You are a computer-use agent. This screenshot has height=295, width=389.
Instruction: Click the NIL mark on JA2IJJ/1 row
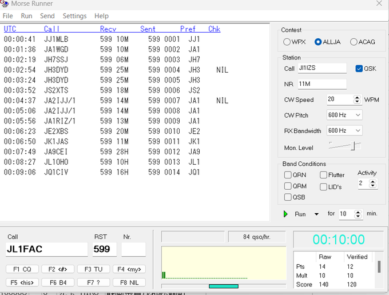click(x=223, y=101)
